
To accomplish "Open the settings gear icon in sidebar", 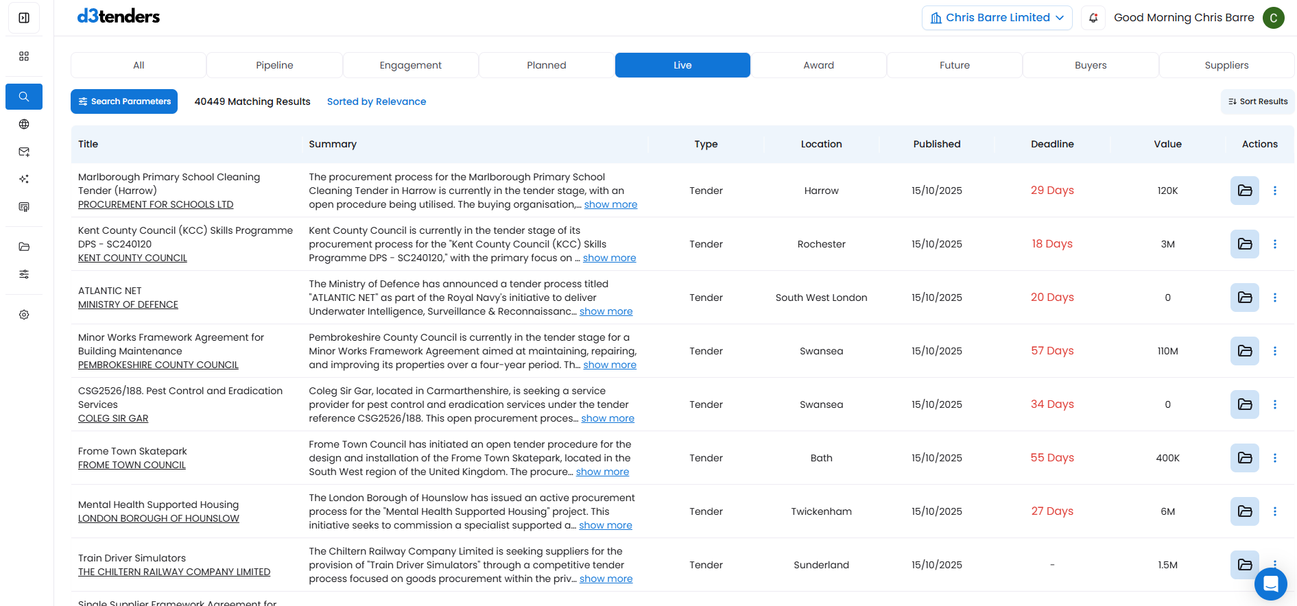I will click(24, 315).
